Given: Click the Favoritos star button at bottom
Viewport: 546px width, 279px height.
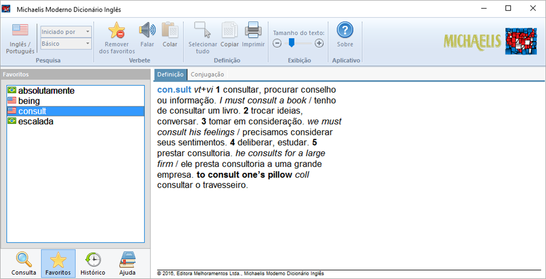Looking at the screenshot, I should pos(58,263).
